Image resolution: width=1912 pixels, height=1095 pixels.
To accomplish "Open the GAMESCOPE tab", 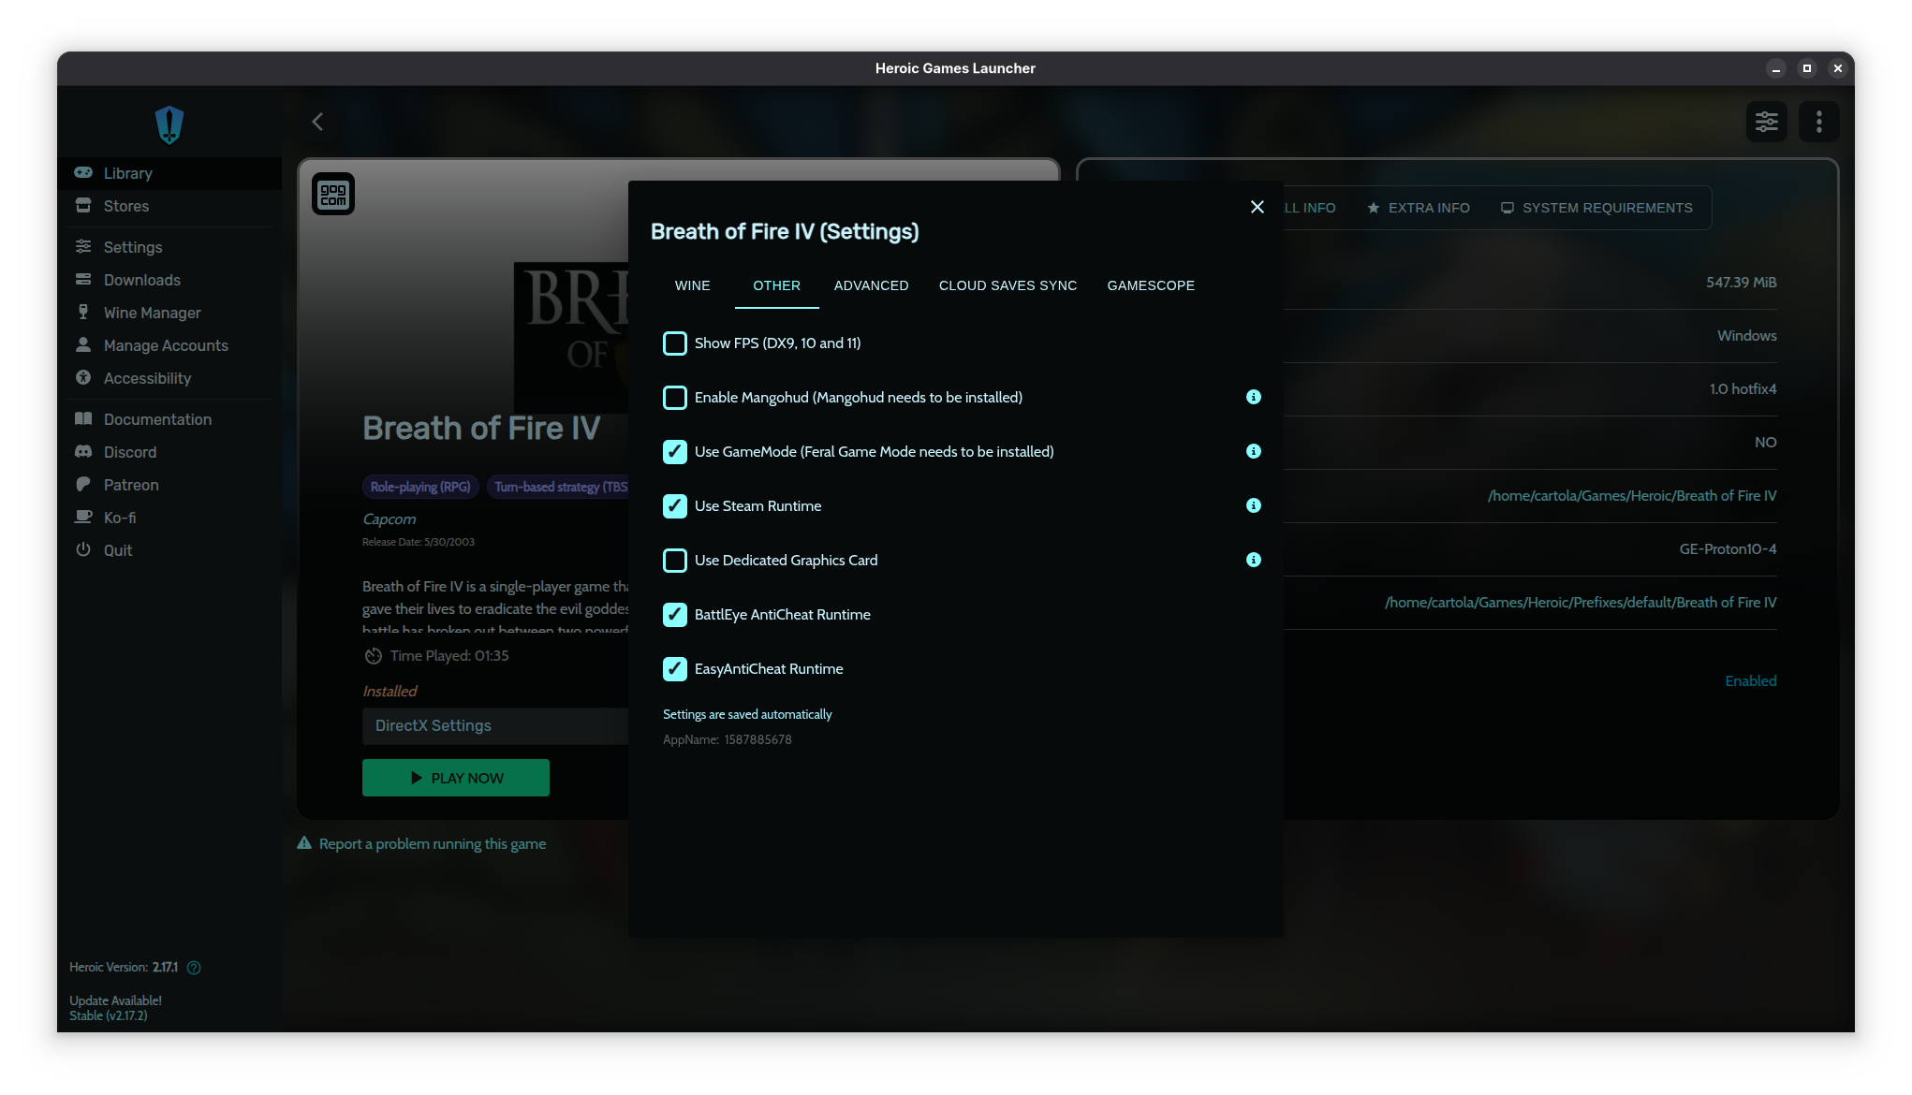I will [1151, 285].
